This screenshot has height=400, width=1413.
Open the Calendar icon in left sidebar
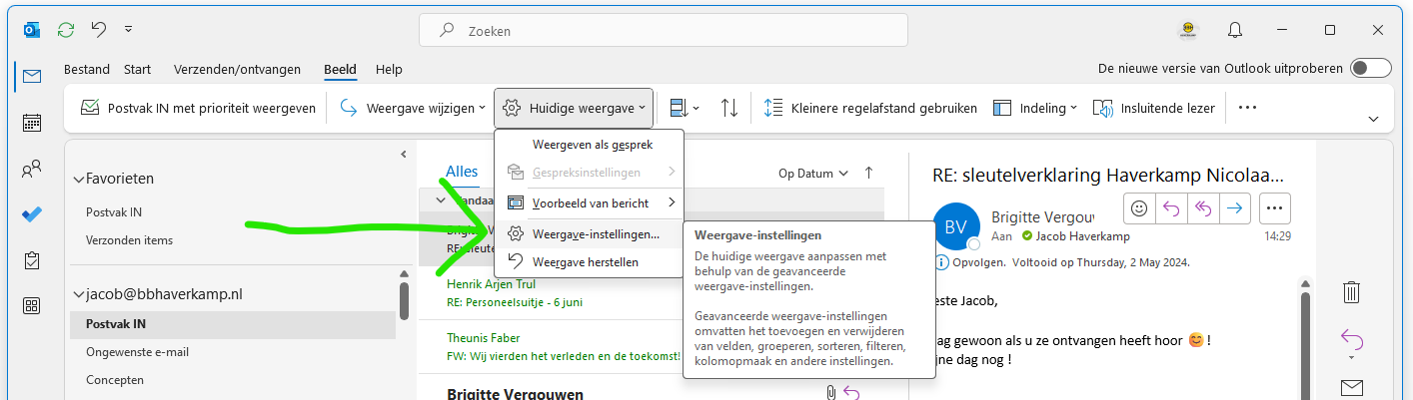pos(32,123)
